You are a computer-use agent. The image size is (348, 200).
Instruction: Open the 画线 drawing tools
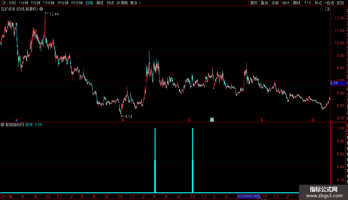[x=297, y=3]
